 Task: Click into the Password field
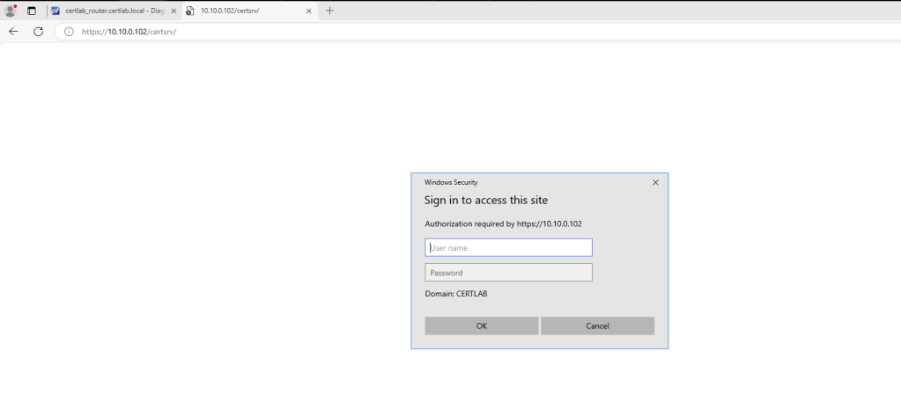pos(508,273)
